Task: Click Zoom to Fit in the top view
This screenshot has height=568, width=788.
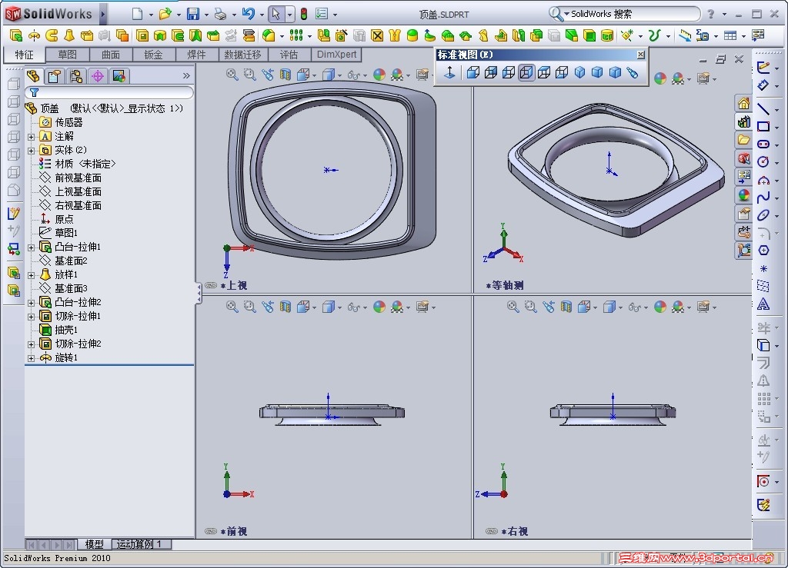Action: tap(232, 75)
